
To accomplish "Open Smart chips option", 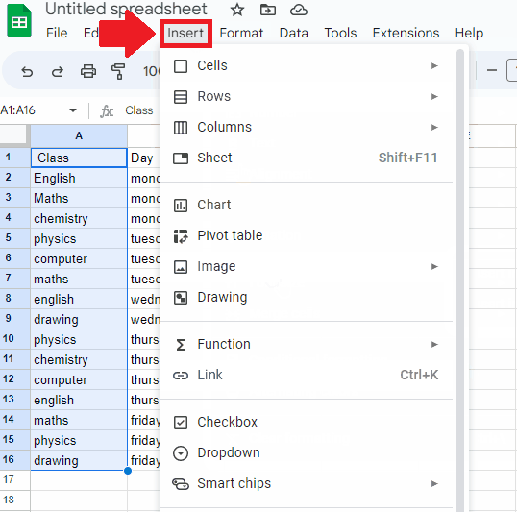I will tap(306, 483).
